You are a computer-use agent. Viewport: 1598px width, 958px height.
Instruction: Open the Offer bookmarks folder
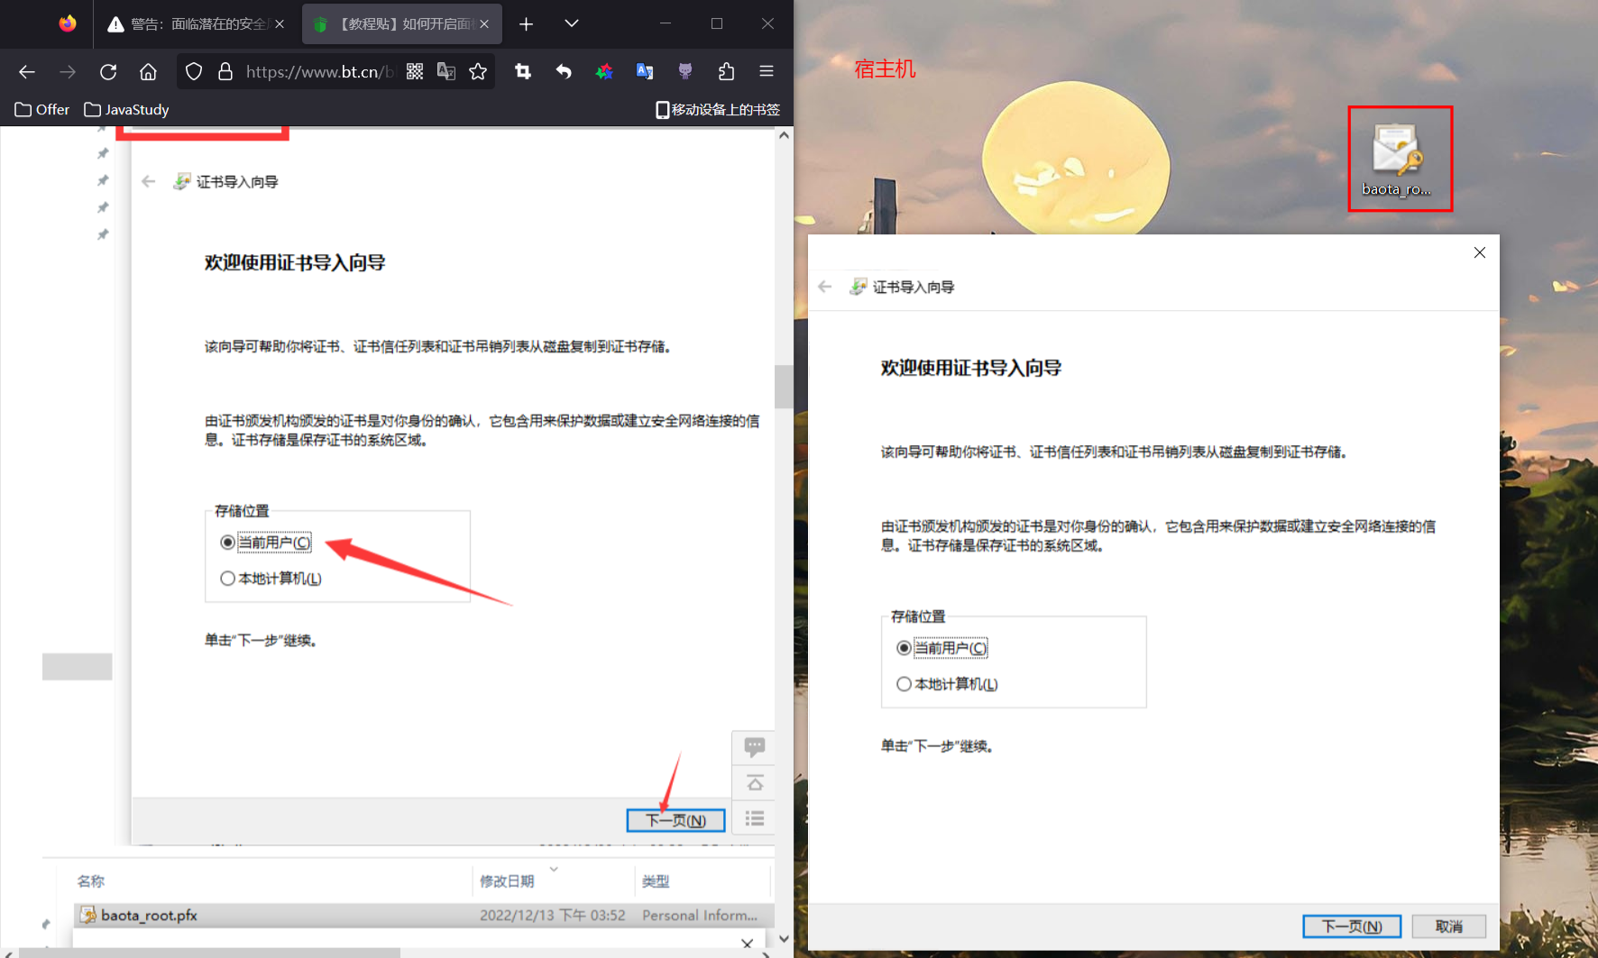[x=42, y=110]
